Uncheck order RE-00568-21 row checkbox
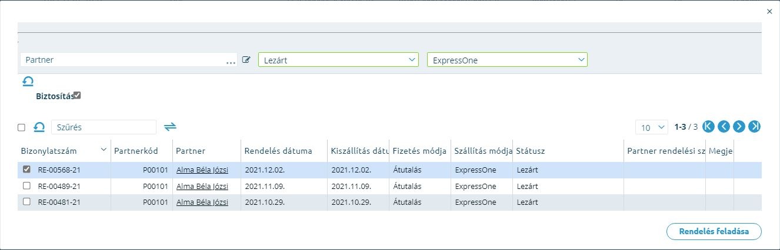 click(26, 170)
